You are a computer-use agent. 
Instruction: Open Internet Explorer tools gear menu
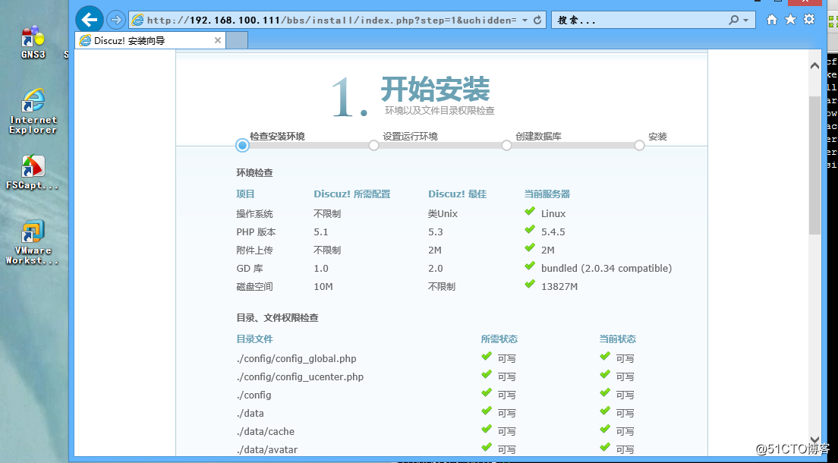pos(809,19)
